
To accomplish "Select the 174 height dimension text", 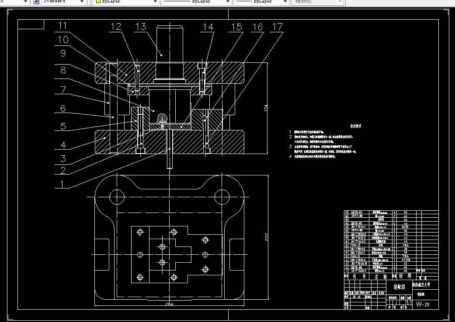I will (x=265, y=108).
